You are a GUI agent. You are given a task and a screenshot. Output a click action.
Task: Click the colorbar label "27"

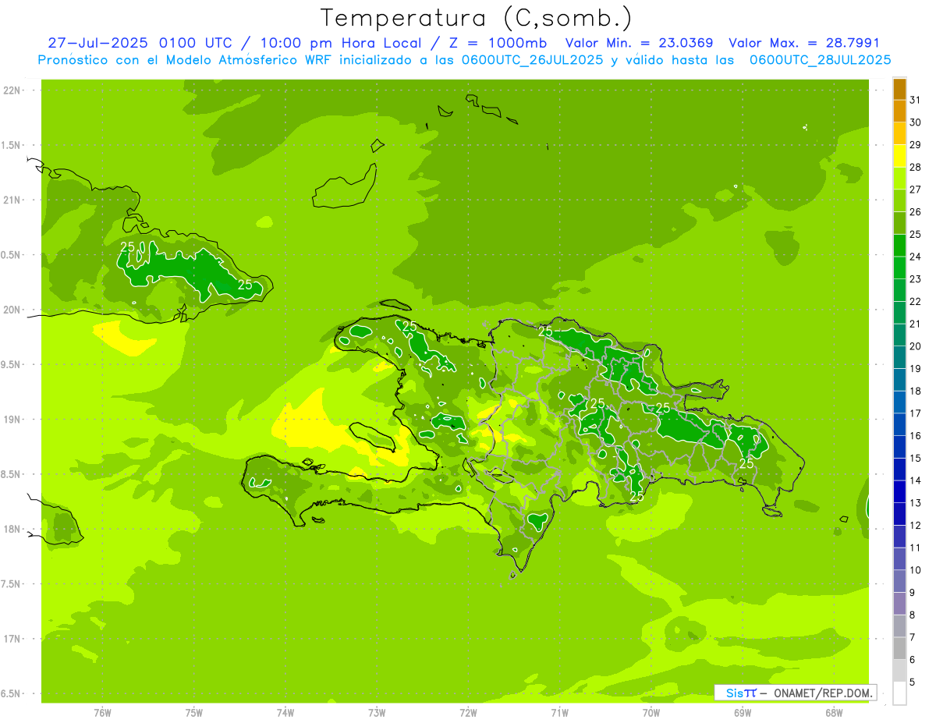click(x=916, y=190)
